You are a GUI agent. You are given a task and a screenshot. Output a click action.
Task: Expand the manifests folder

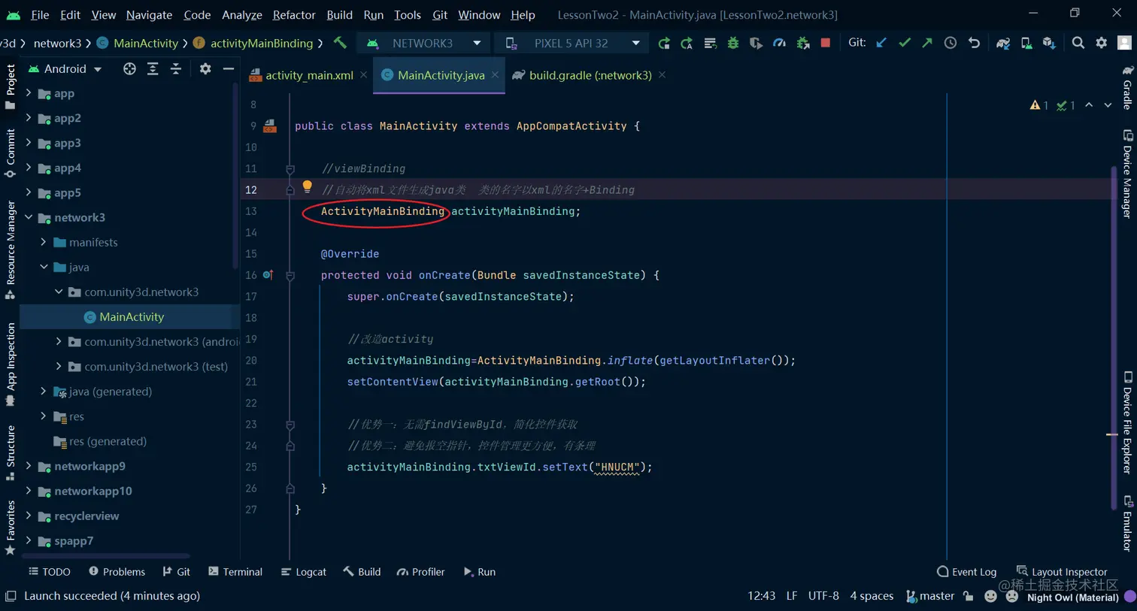[44, 242]
